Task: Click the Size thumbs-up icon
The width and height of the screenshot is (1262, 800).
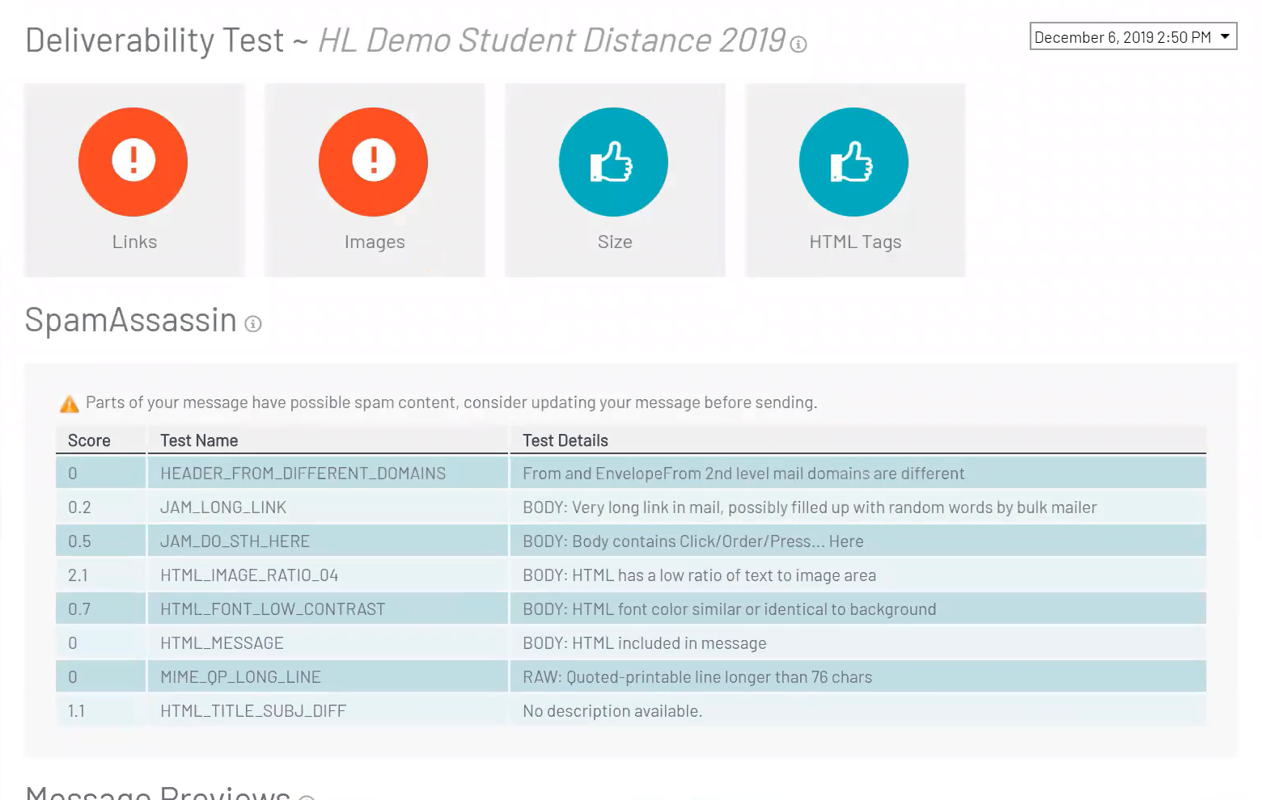Action: coord(613,162)
